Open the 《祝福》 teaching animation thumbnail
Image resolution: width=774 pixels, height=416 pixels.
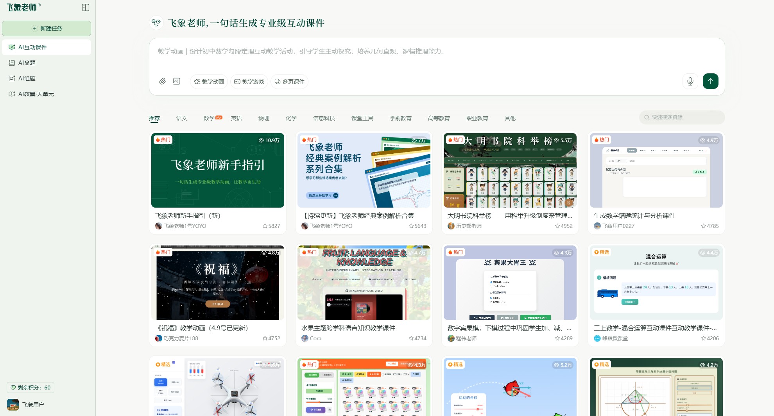(218, 283)
